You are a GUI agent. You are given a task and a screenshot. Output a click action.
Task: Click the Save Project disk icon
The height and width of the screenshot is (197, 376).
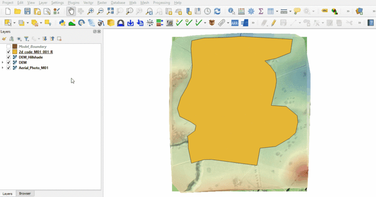tap(27, 11)
